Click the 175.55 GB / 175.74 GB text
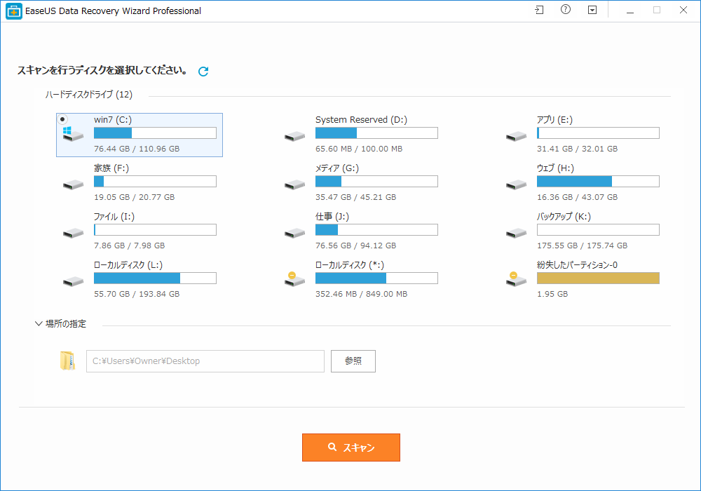 tap(582, 245)
